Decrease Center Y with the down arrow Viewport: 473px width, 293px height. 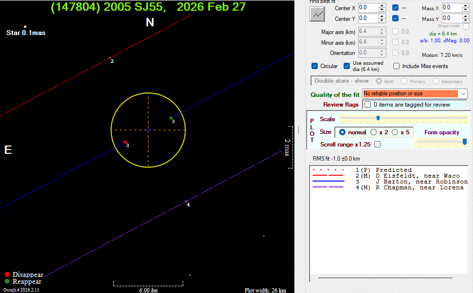coord(382,21)
